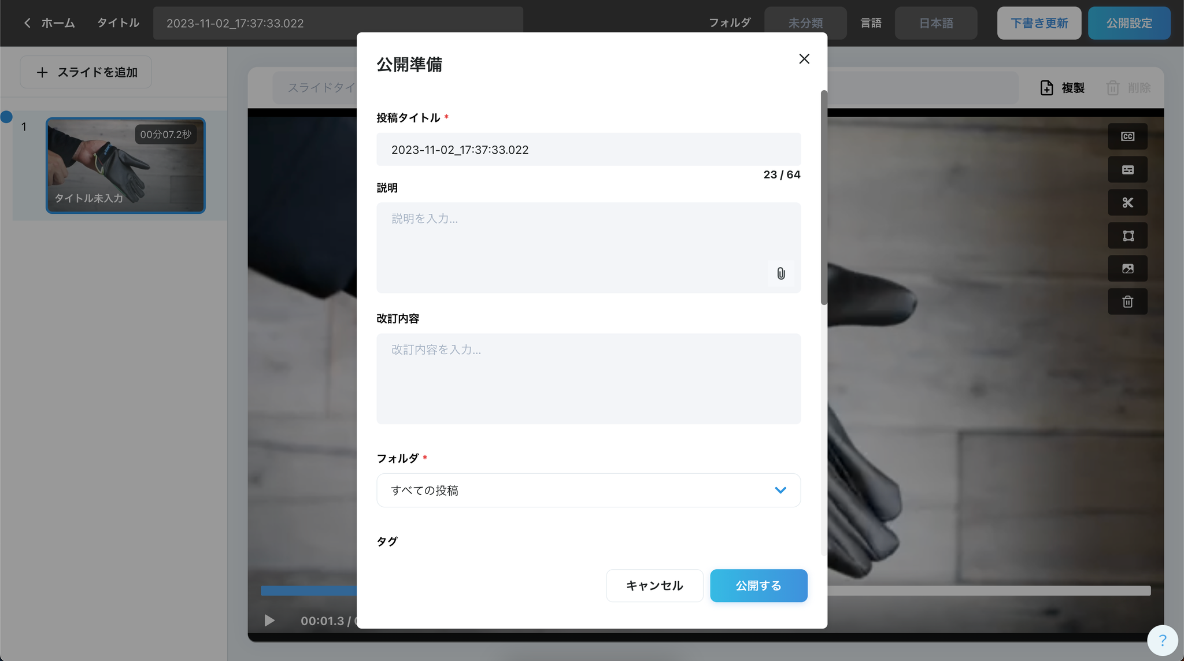1184x661 pixels.
Task: Click the closed captions CC icon
Action: pos(1127,136)
